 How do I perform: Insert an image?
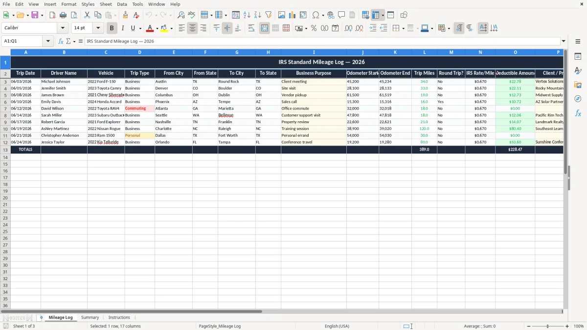(x=282, y=15)
